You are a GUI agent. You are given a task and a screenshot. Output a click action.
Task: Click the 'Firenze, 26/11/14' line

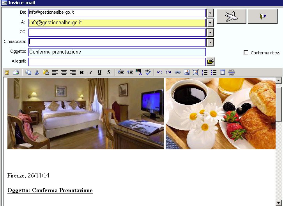[28, 176]
